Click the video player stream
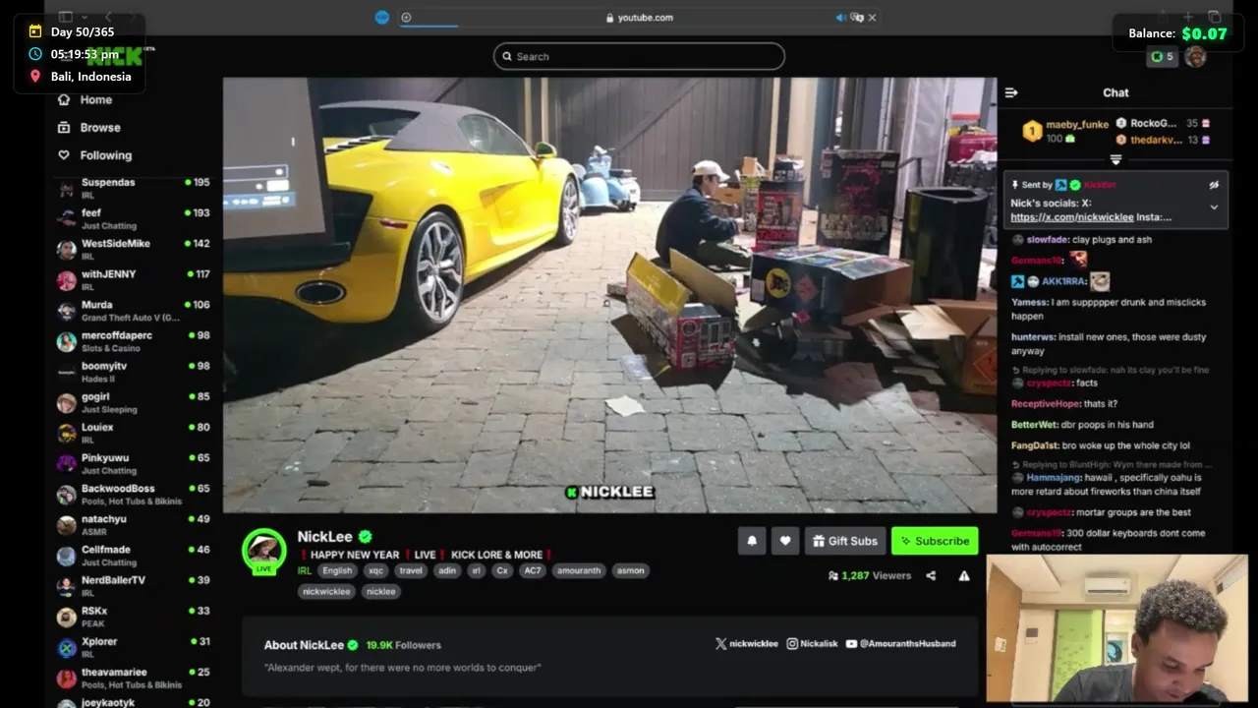This screenshot has width=1258, height=708. tap(609, 295)
